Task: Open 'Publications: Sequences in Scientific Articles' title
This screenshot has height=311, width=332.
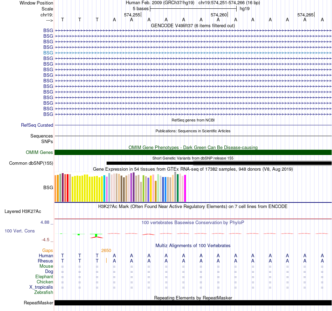Action: pyautogui.click(x=193, y=131)
